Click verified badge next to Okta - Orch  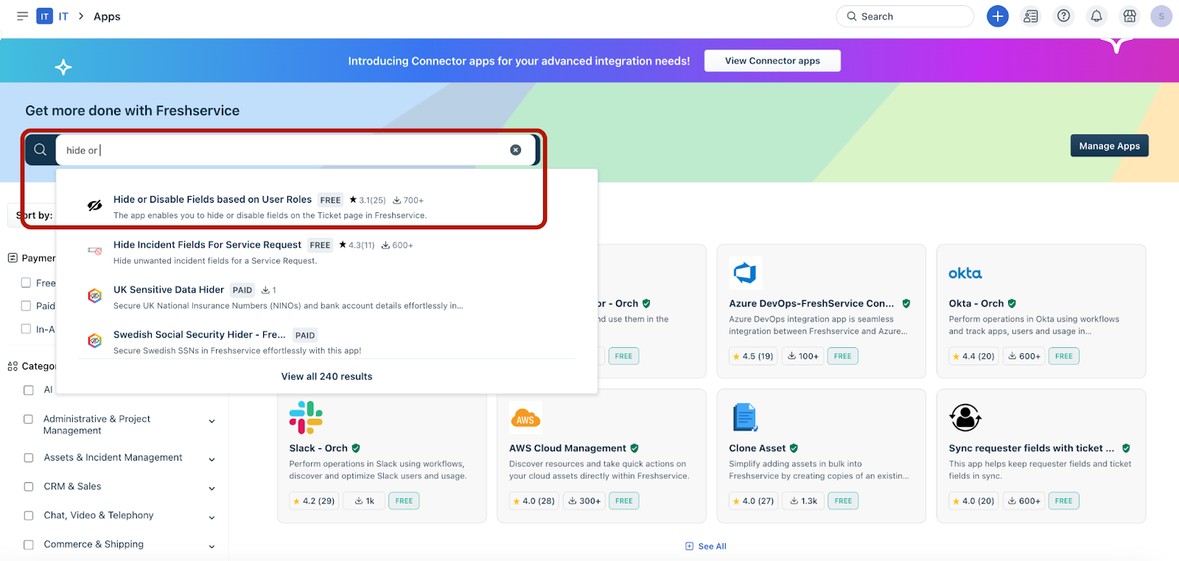pos(1012,303)
